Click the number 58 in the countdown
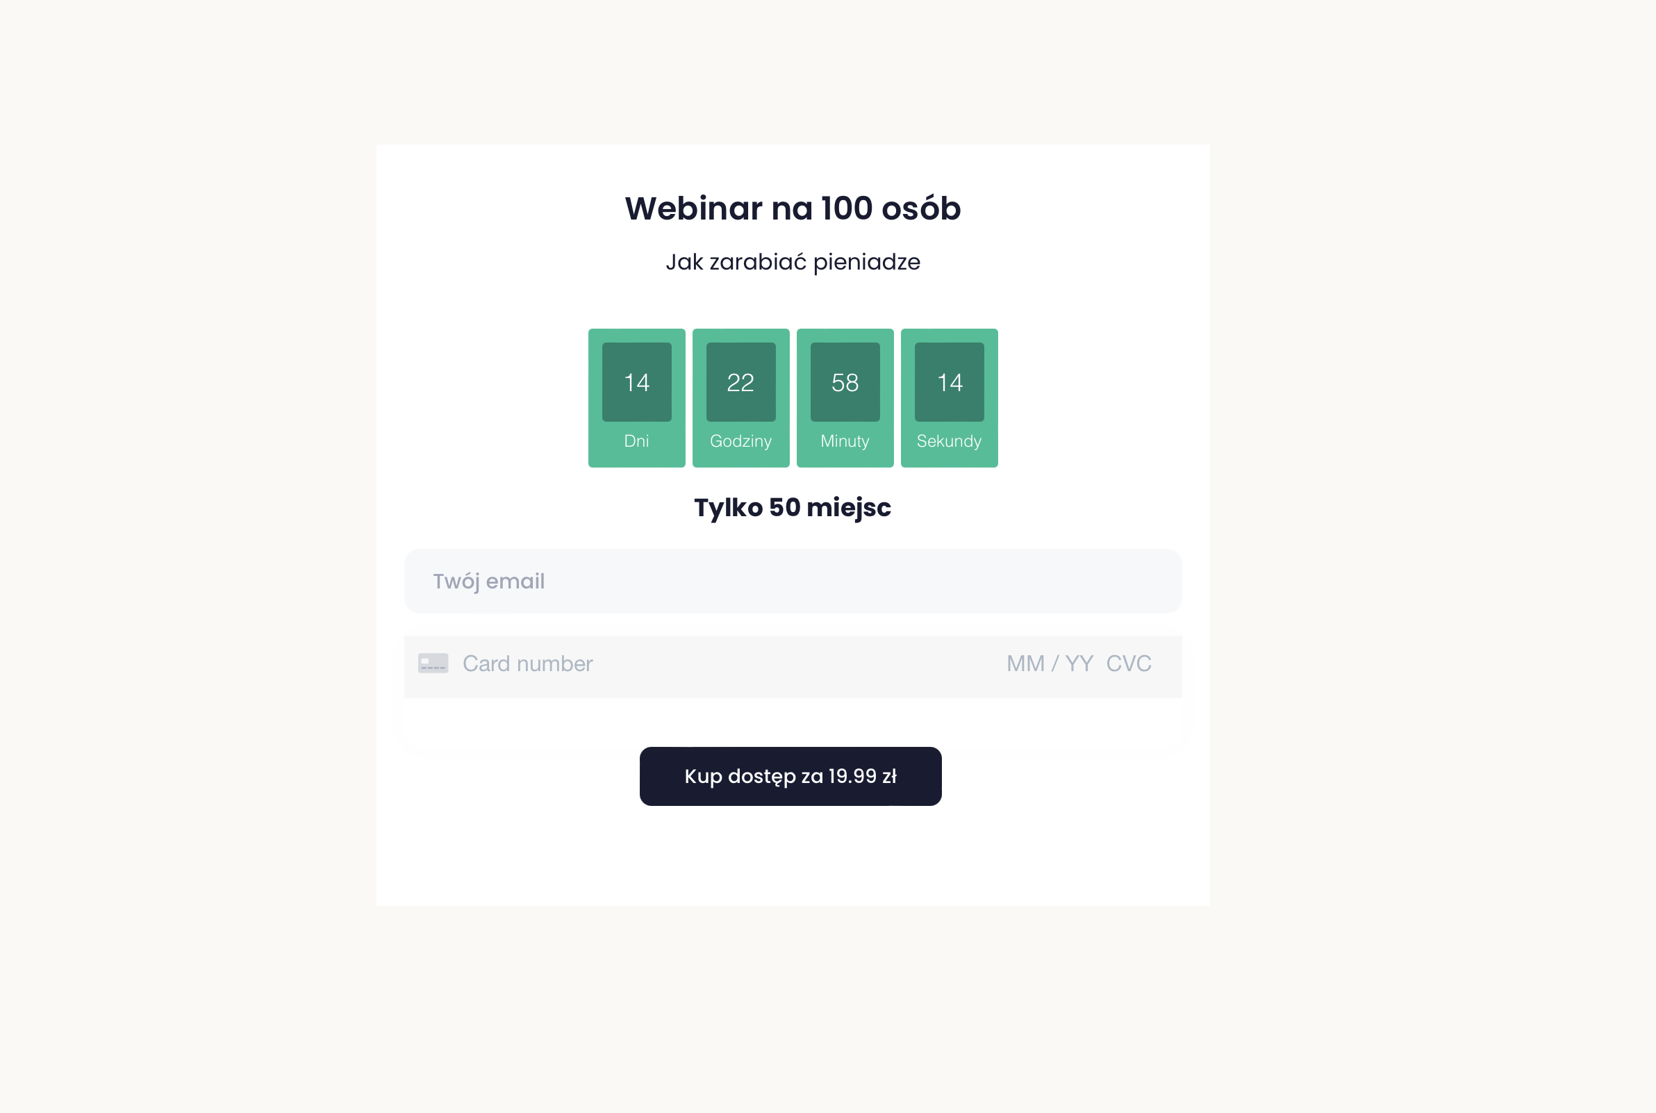The image size is (1656, 1113). pos(845,383)
